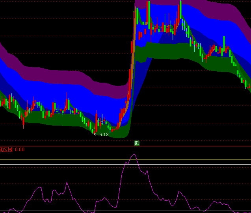
Task: Click the 0.00 indicator value
Action: click(20, 150)
